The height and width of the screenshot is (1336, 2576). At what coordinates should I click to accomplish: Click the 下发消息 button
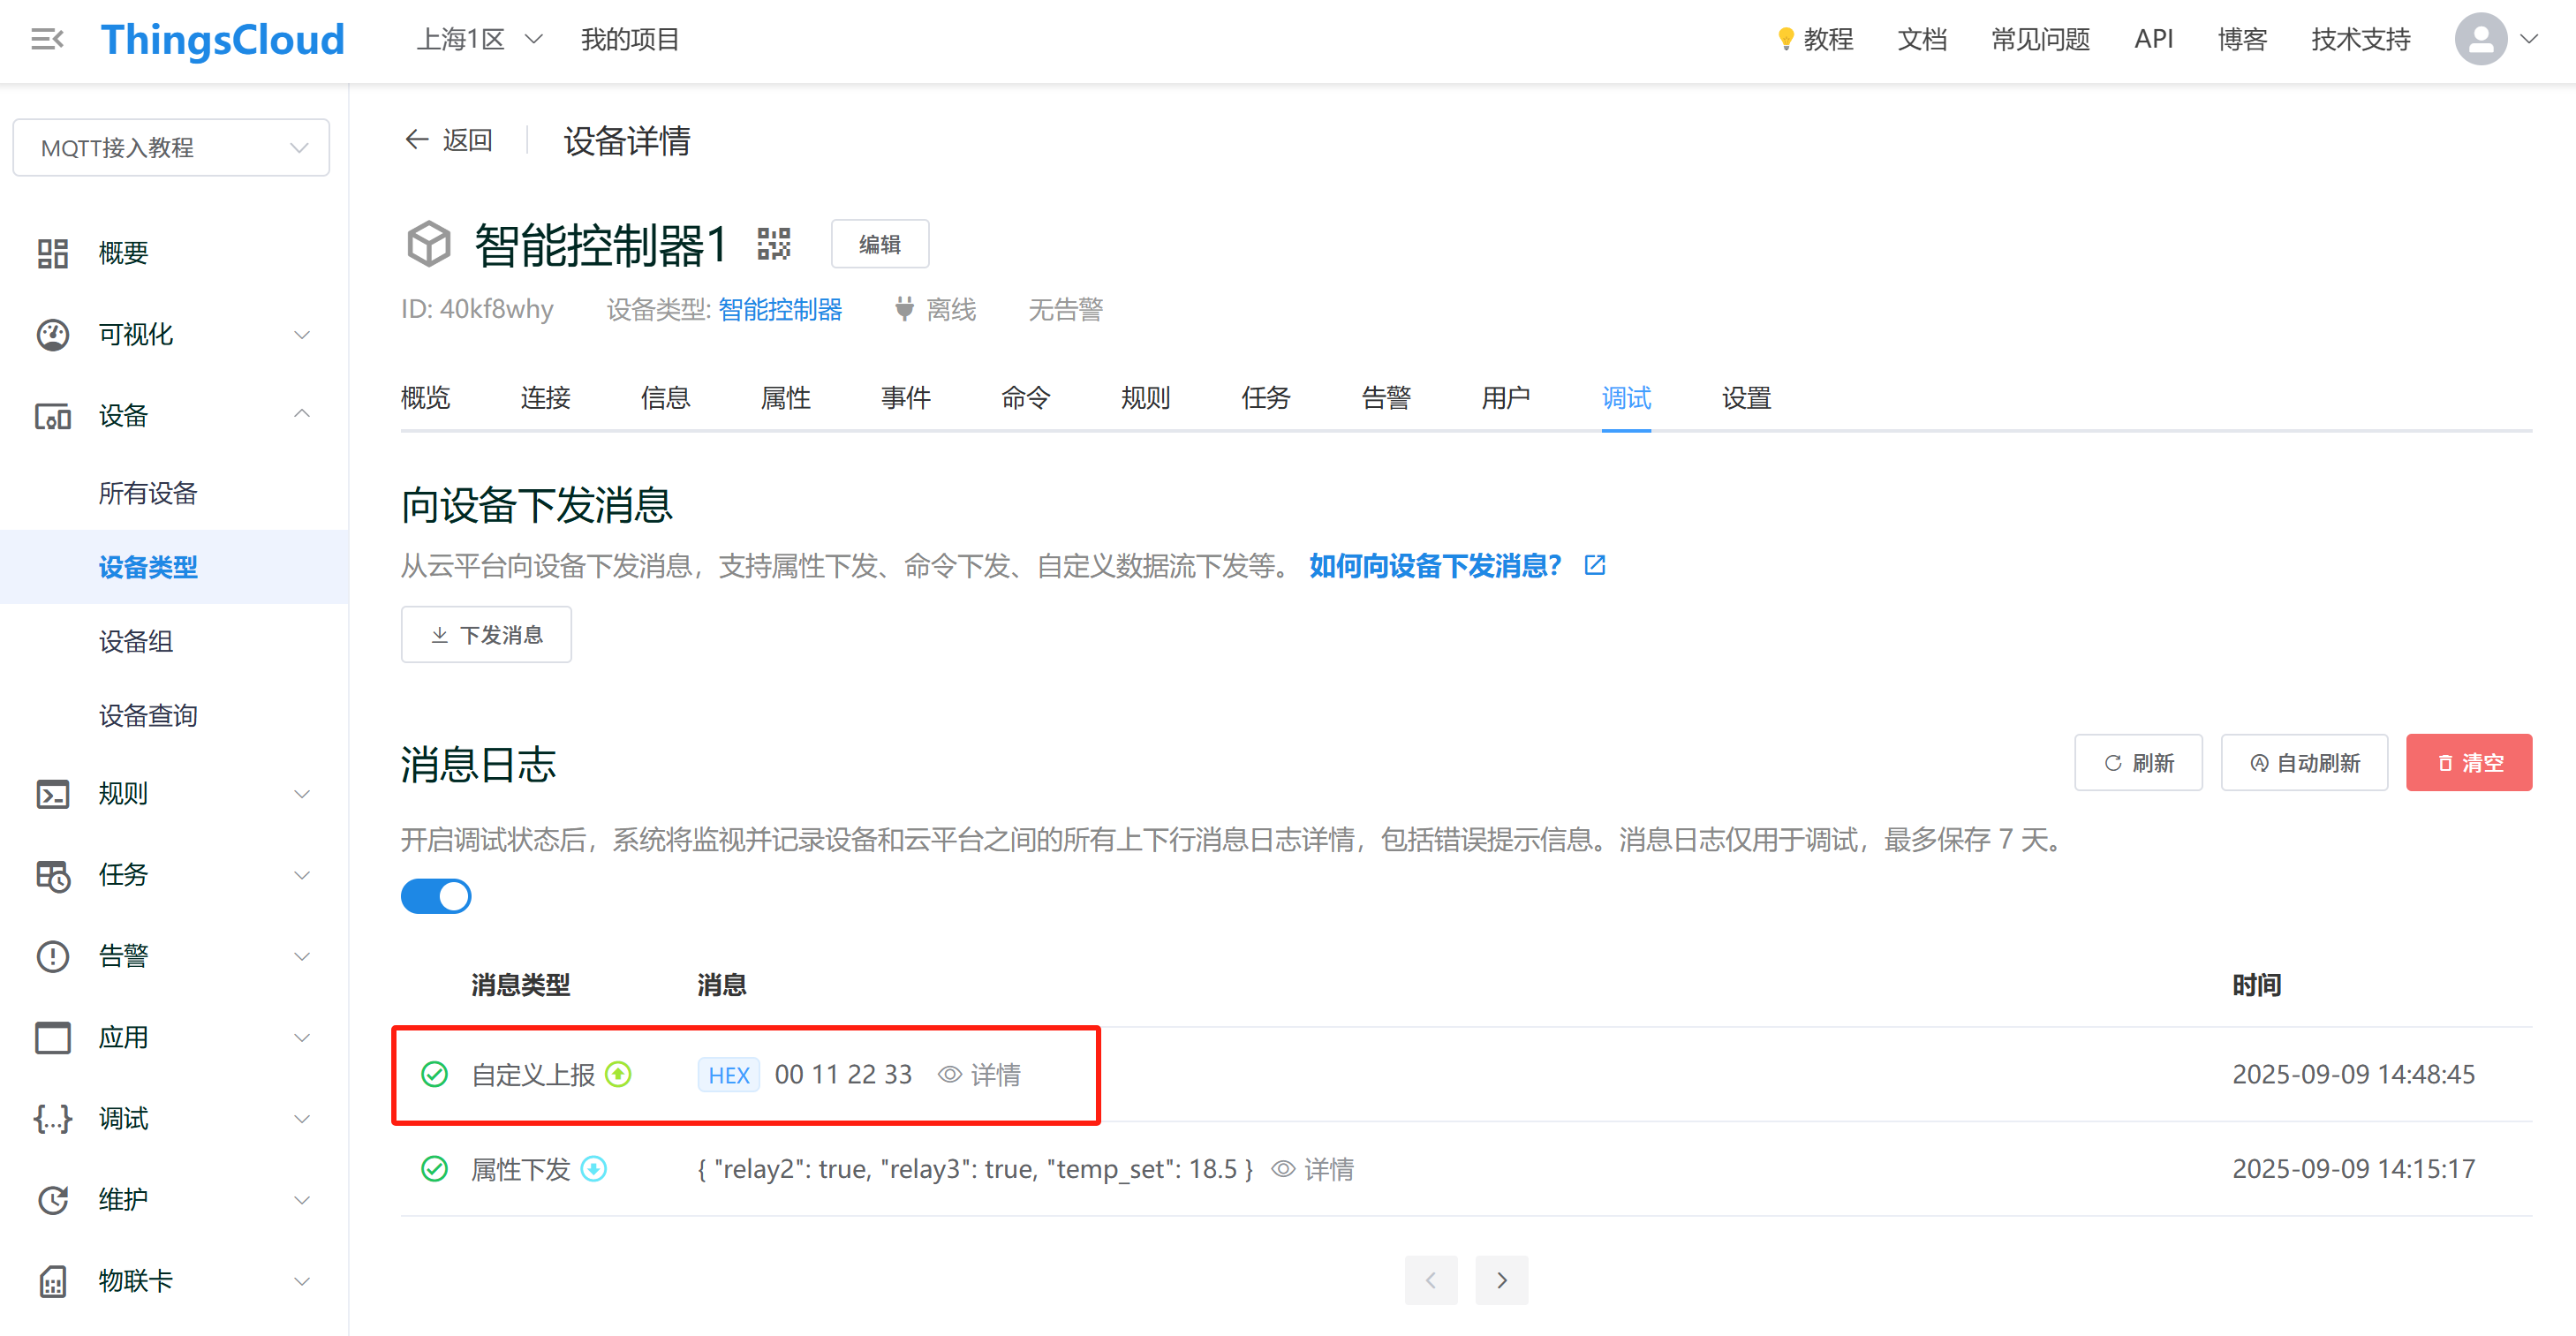(486, 635)
